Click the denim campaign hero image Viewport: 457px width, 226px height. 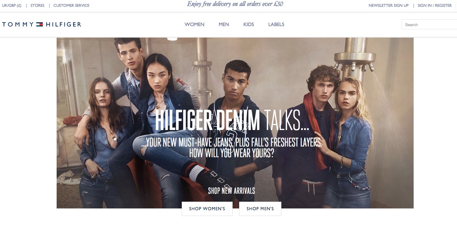(235, 123)
